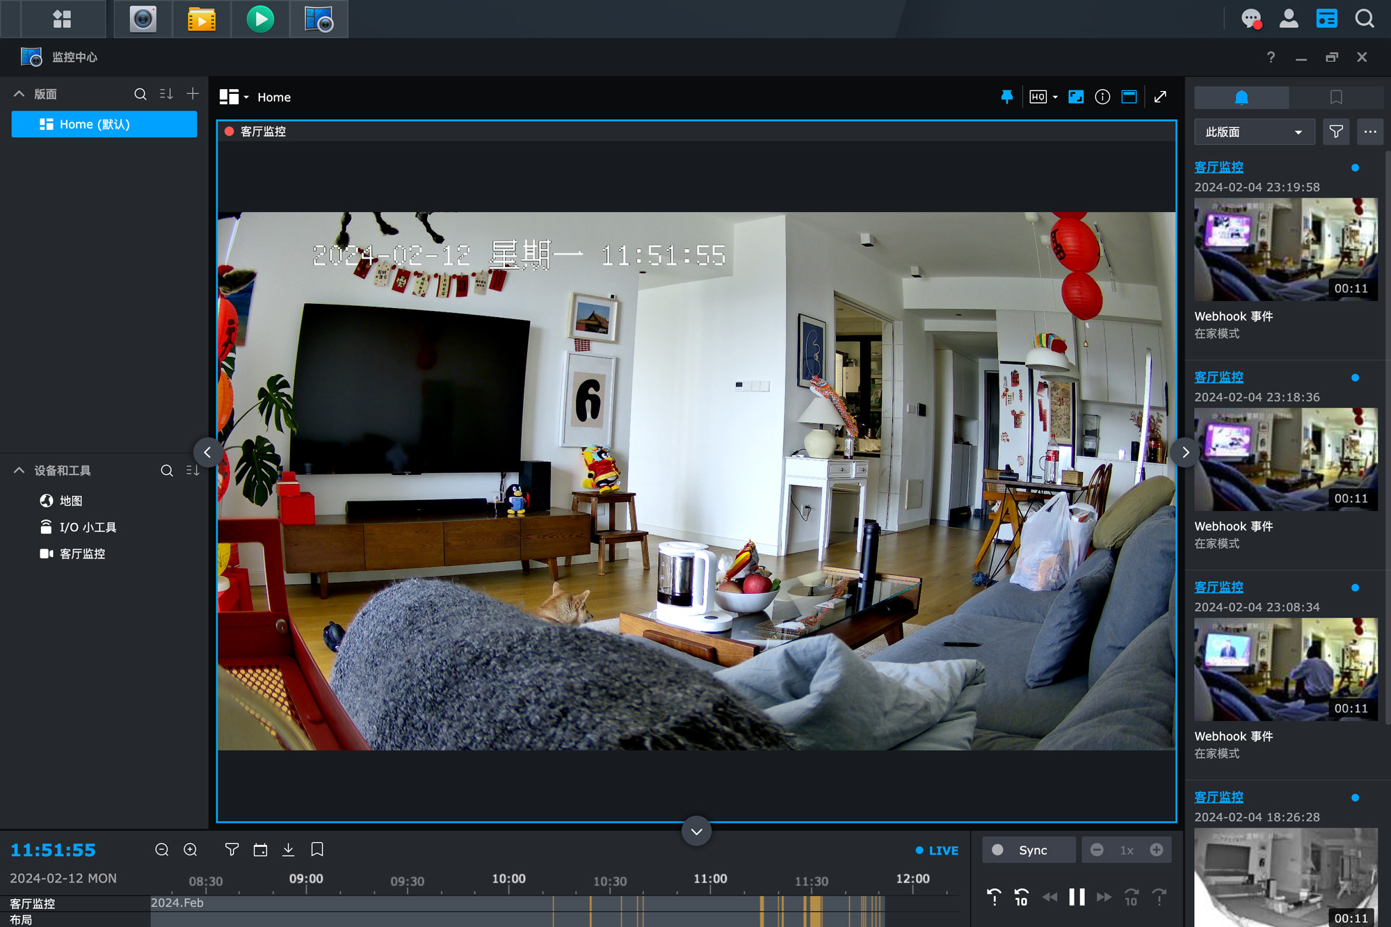This screenshot has width=1391, height=927.
Task: Decrease playback speed with minus
Action: (x=1097, y=850)
